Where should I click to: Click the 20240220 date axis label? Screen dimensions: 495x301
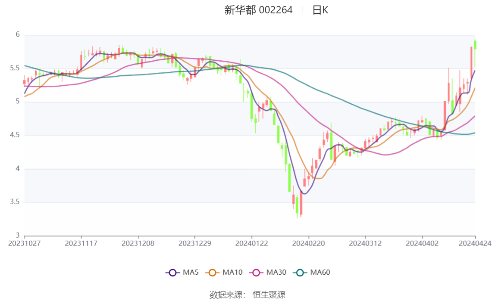[x=308, y=243]
